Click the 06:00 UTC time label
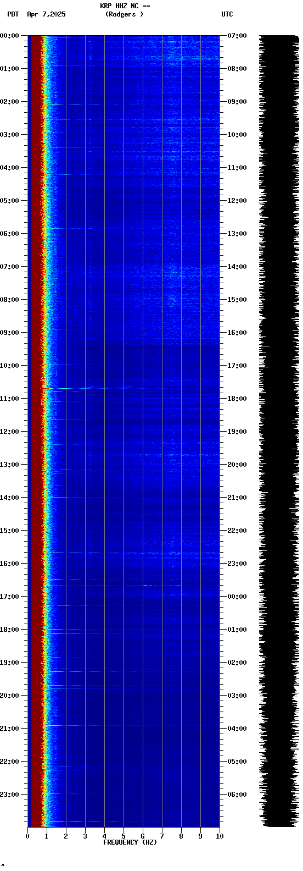The image size is (303, 871). [237, 795]
